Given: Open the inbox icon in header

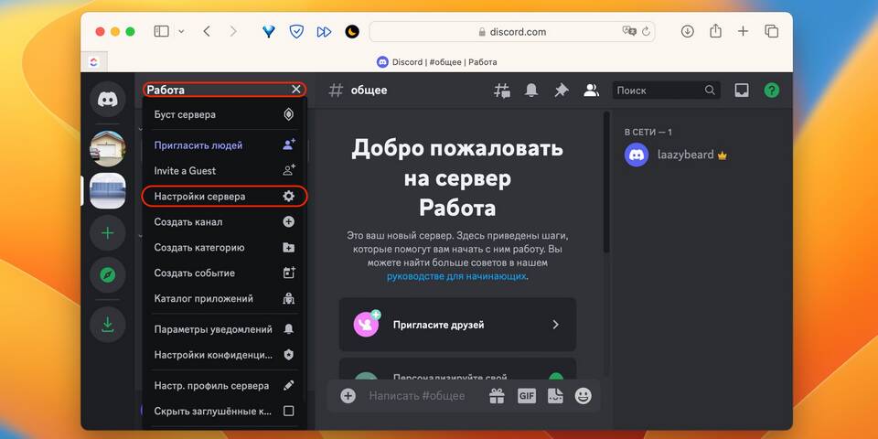Looking at the screenshot, I should (742, 91).
